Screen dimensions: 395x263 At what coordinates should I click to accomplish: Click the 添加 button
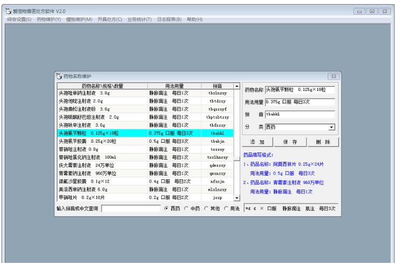pyautogui.click(x=257, y=142)
